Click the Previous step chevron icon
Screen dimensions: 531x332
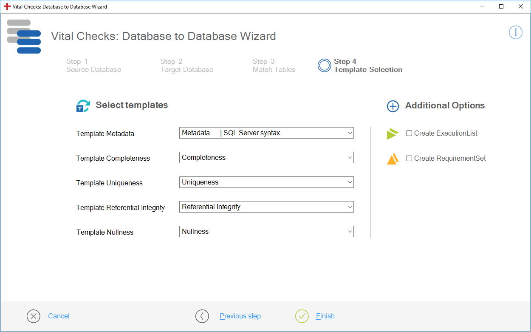click(x=202, y=316)
